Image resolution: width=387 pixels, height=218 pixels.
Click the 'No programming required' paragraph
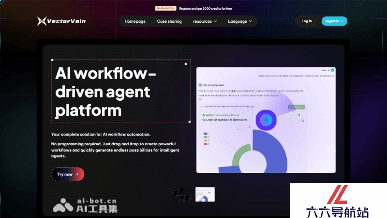coord(115,150)
